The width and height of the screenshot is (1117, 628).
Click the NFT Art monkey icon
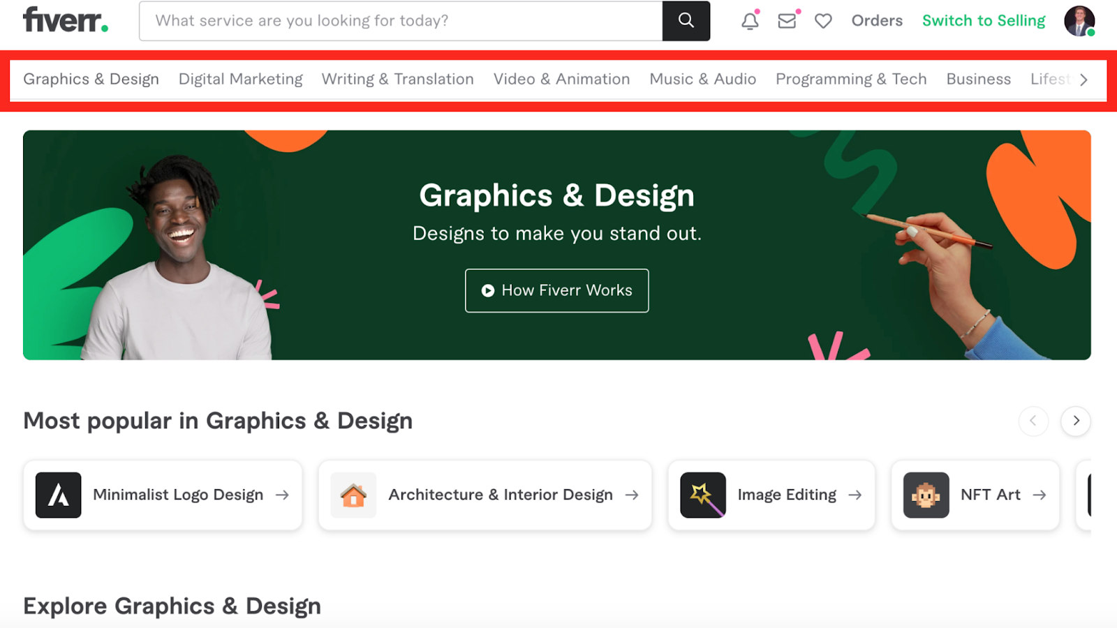[x=926, y=495]
